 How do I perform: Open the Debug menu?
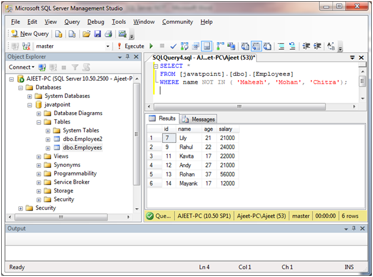coord(96,22)
